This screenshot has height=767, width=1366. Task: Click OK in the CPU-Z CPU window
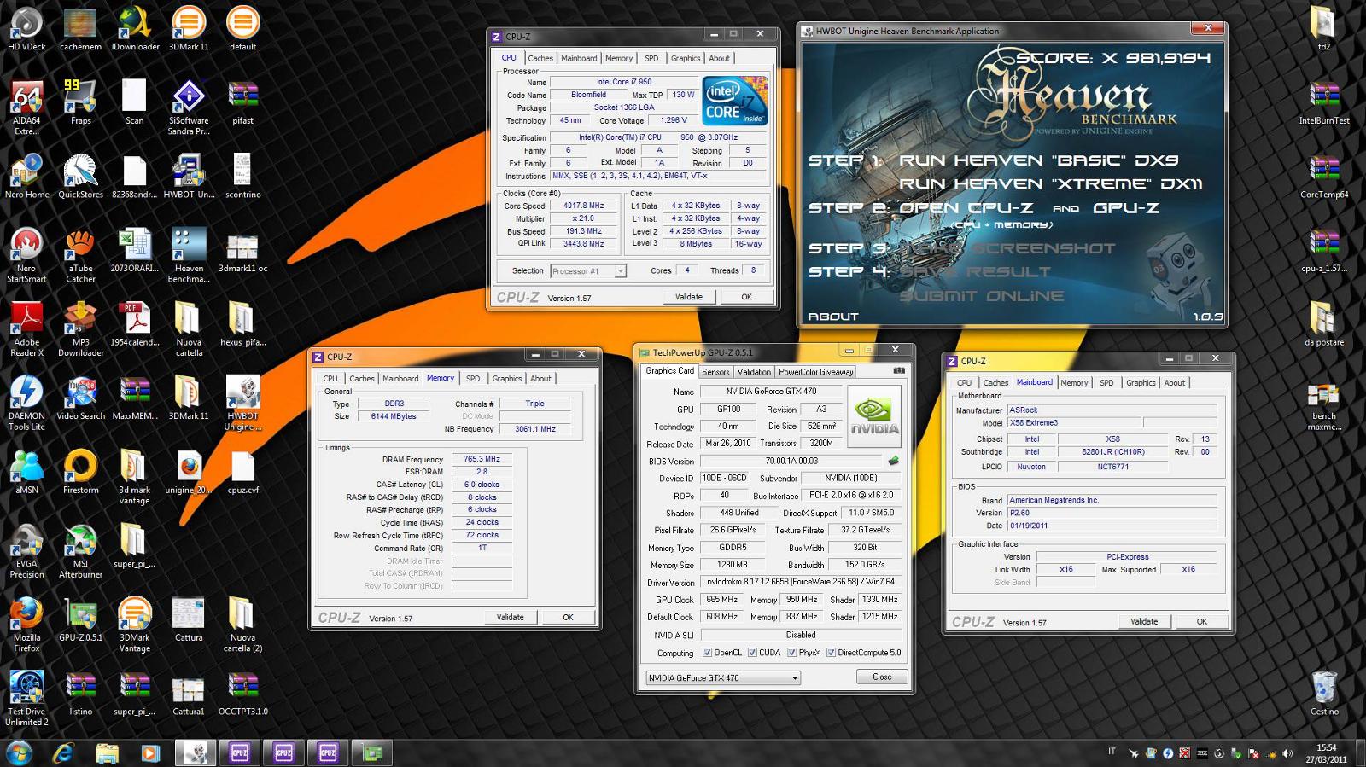(746, 297)
